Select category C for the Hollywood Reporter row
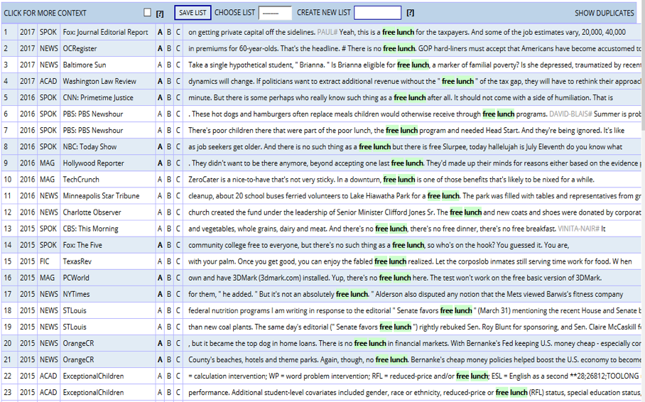The height and width of the screenshot is (402, 645). (178, 163)
